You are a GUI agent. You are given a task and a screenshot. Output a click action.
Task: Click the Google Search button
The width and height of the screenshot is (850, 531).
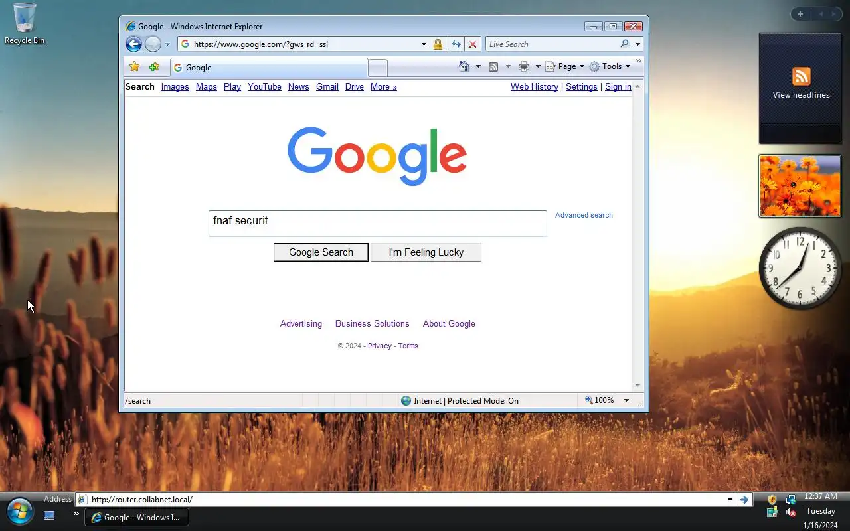(321, 252)
